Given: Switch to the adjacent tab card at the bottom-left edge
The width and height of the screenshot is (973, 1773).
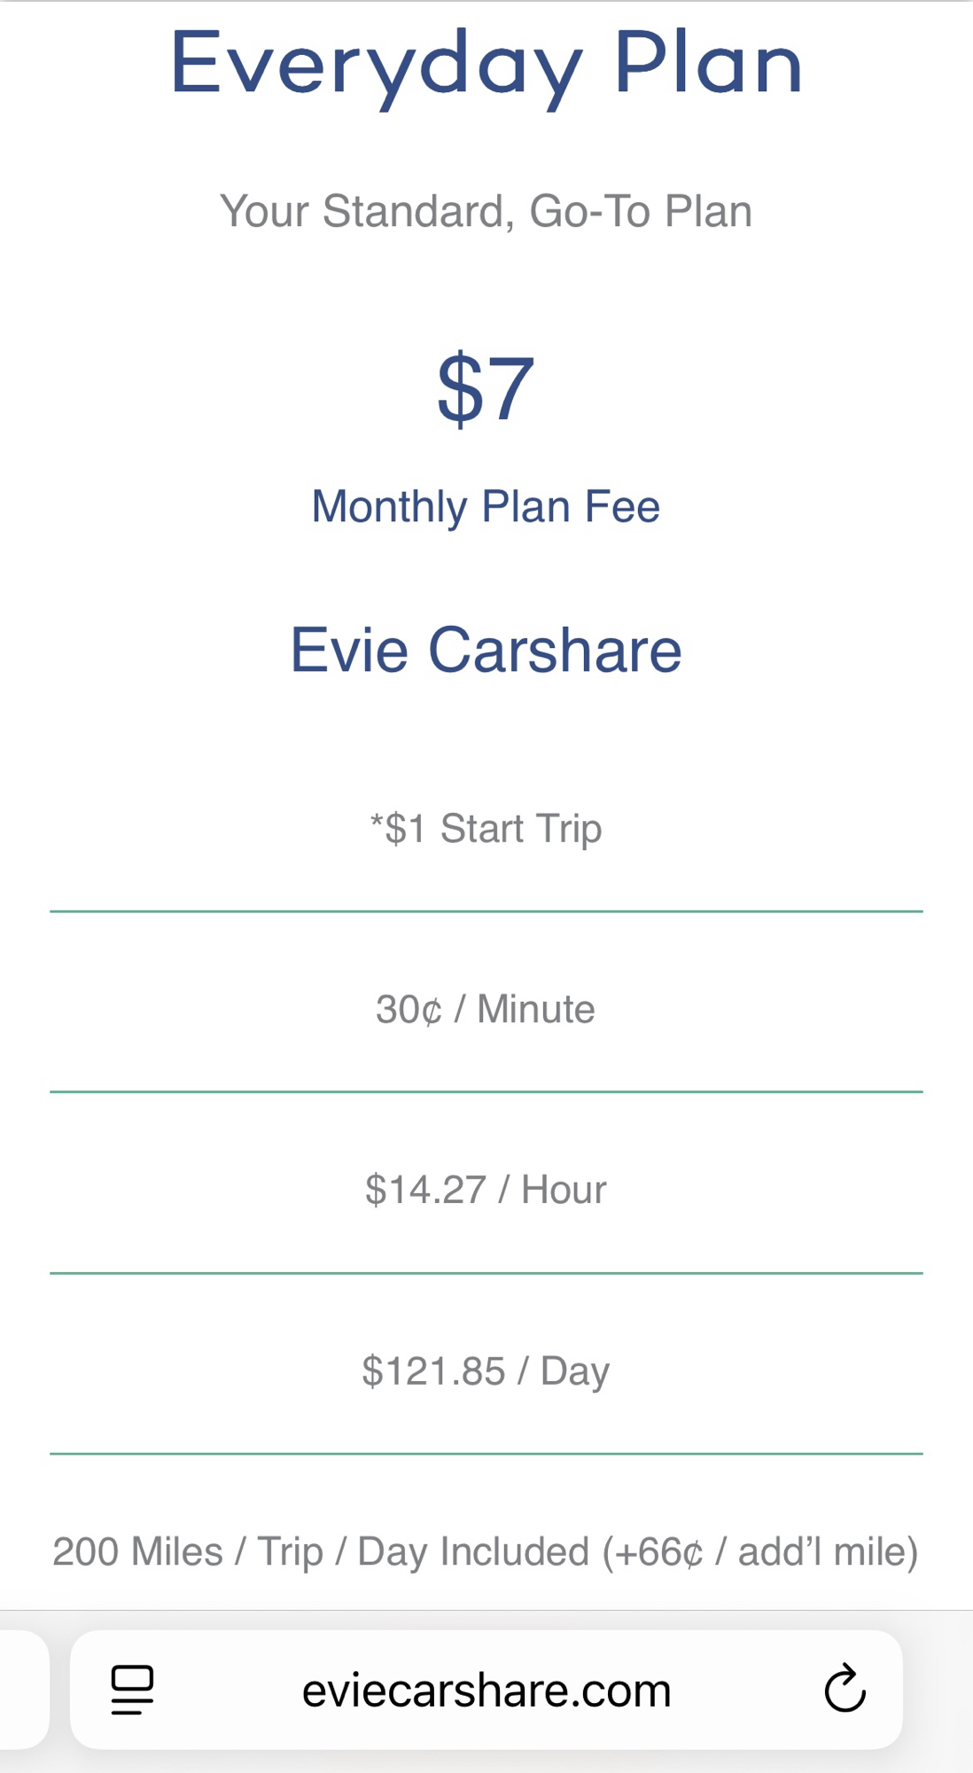Looking at the screenshot, I should tap(21, 1690).
